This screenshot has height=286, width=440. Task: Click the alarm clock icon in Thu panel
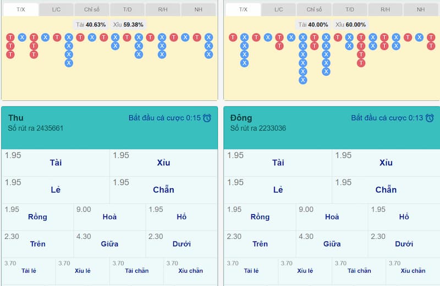(207, 118)
